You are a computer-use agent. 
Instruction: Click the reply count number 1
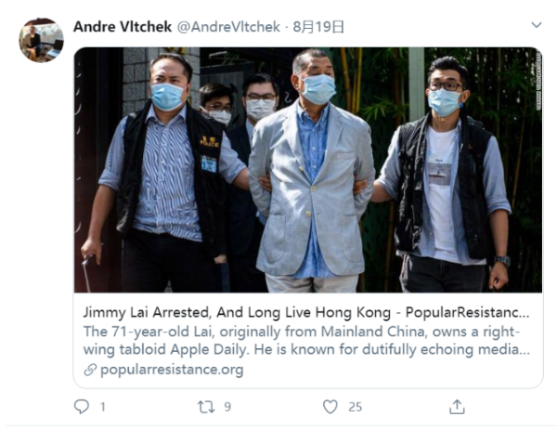coord(103,407)
